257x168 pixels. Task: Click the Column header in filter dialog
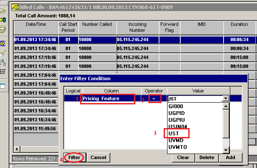click(x=112, y=91)
